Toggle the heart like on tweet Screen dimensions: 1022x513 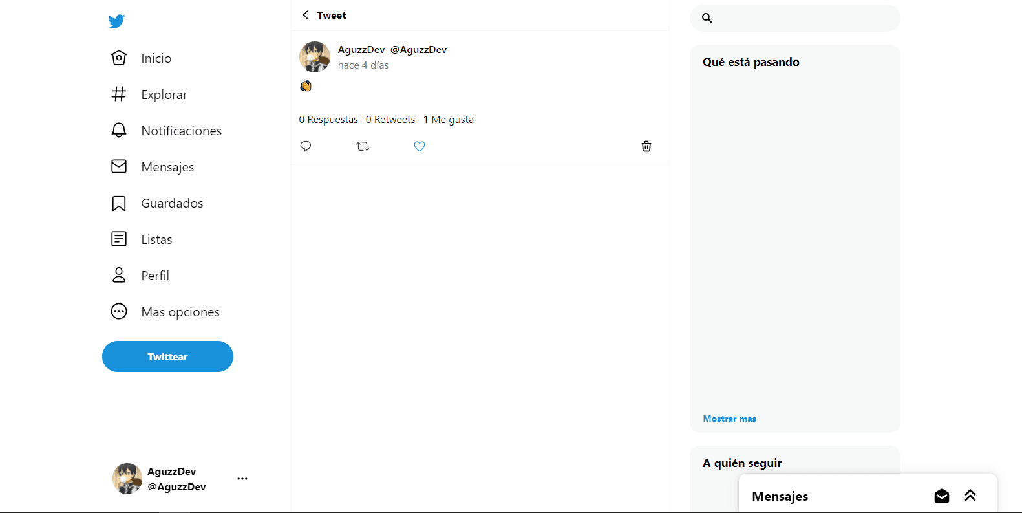420,146
